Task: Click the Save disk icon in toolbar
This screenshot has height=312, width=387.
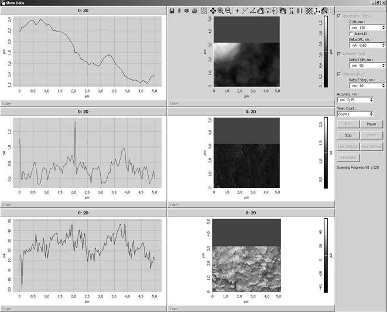Action: tap(171, 11)
